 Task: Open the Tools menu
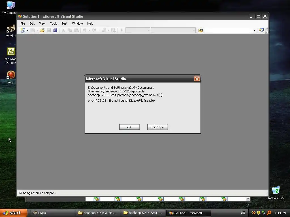pyautogui.click(x=54, y=23)
